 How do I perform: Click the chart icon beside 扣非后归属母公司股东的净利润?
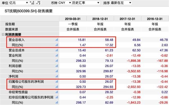coord(57,97)
